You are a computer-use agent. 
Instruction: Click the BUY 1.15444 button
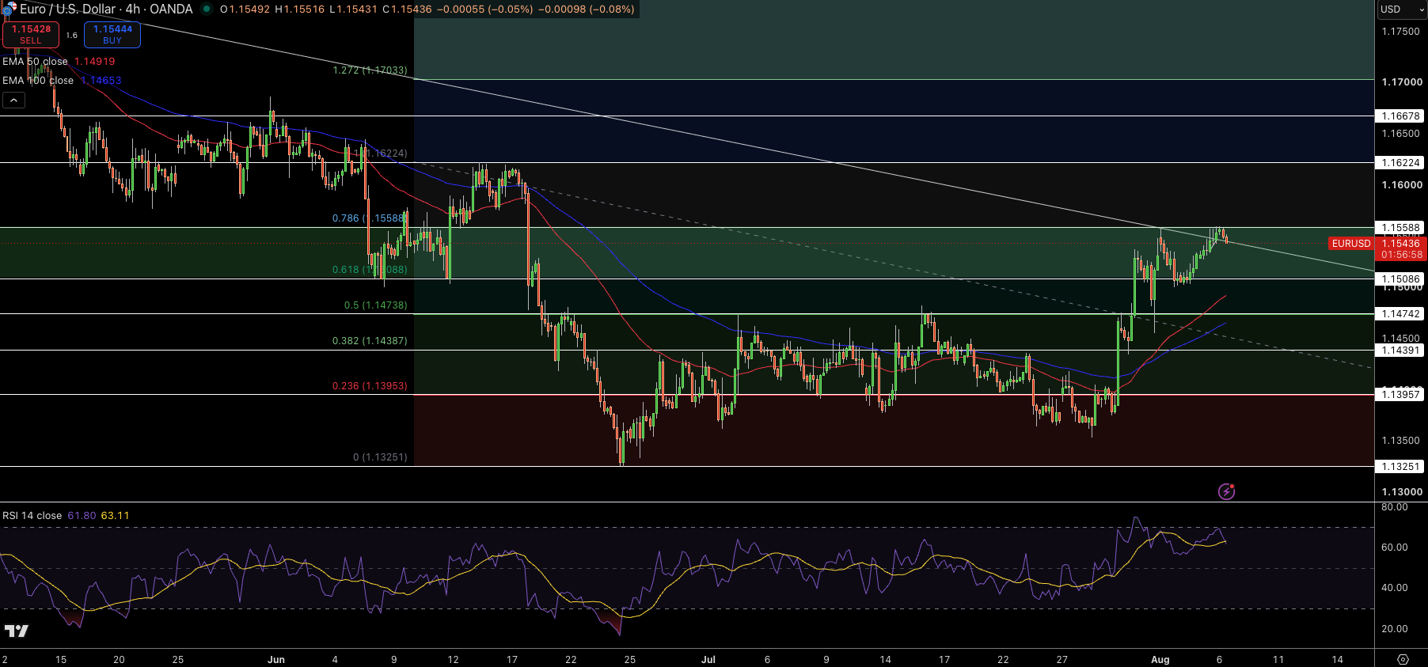112,34
